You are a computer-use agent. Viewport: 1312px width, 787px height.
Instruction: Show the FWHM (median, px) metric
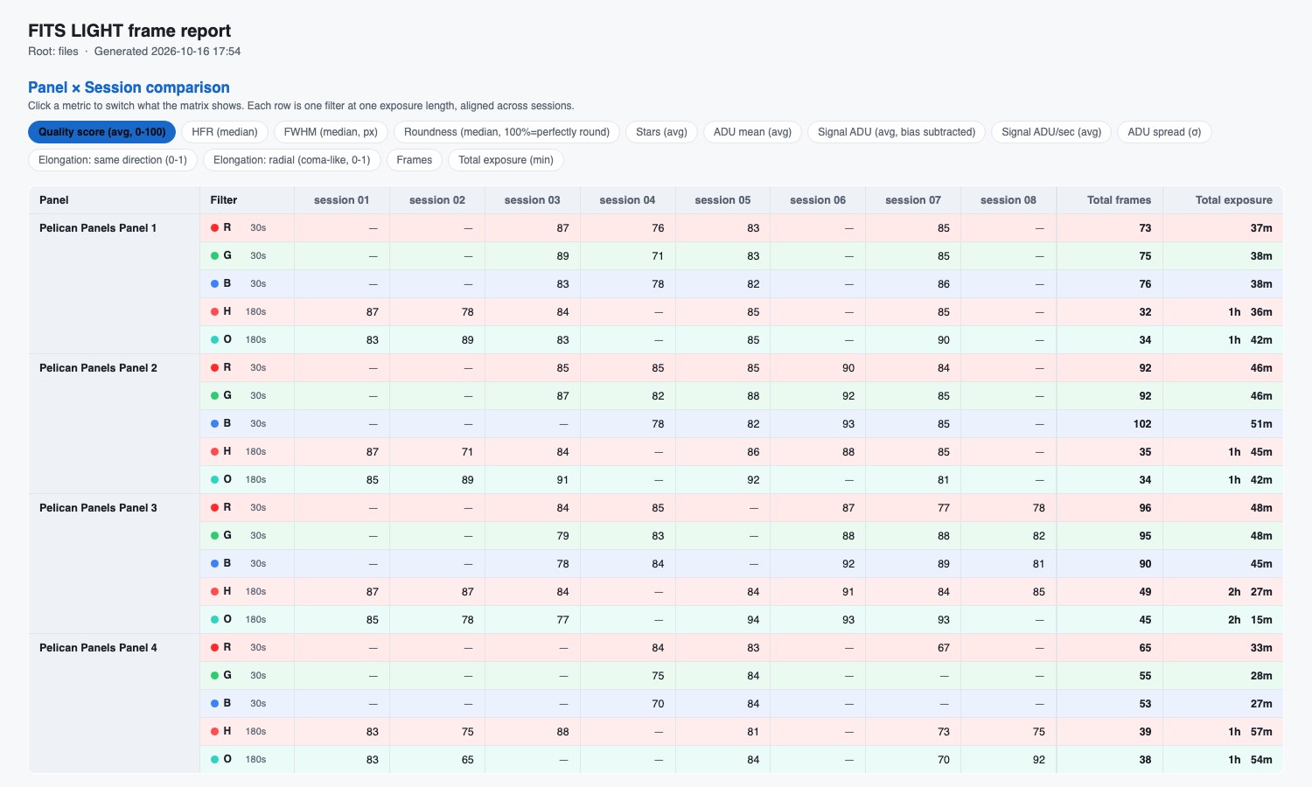pos(331,132)
